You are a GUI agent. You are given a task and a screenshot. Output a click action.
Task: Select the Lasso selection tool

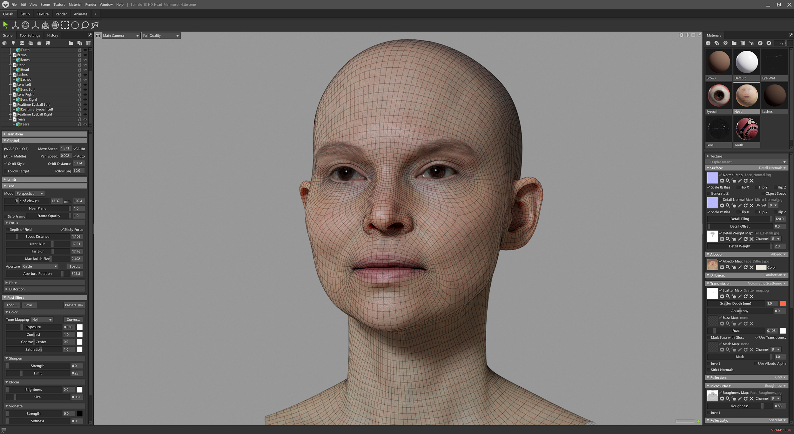85,25
